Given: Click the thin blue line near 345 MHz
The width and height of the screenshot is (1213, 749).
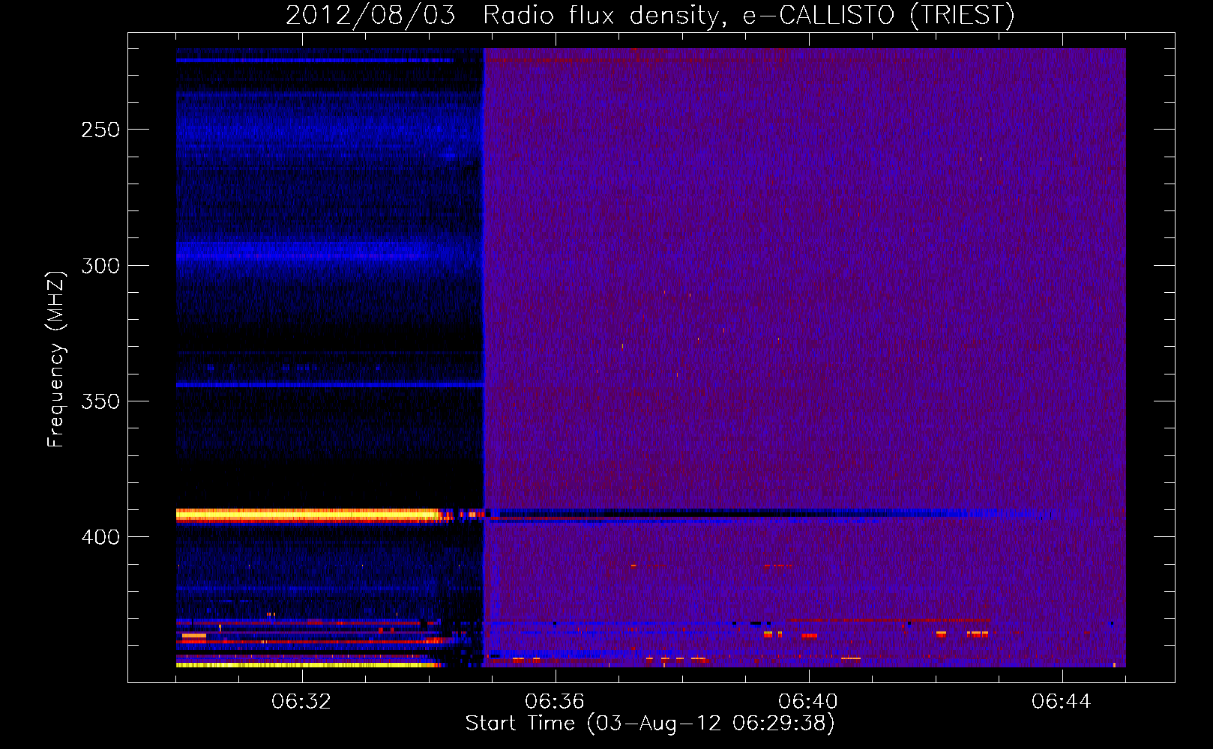Looking at the screenshot, I should [x=330, y=385].
